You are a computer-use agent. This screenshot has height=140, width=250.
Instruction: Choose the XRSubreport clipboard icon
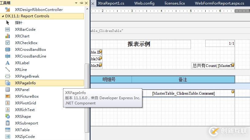(x=7, y=123)
